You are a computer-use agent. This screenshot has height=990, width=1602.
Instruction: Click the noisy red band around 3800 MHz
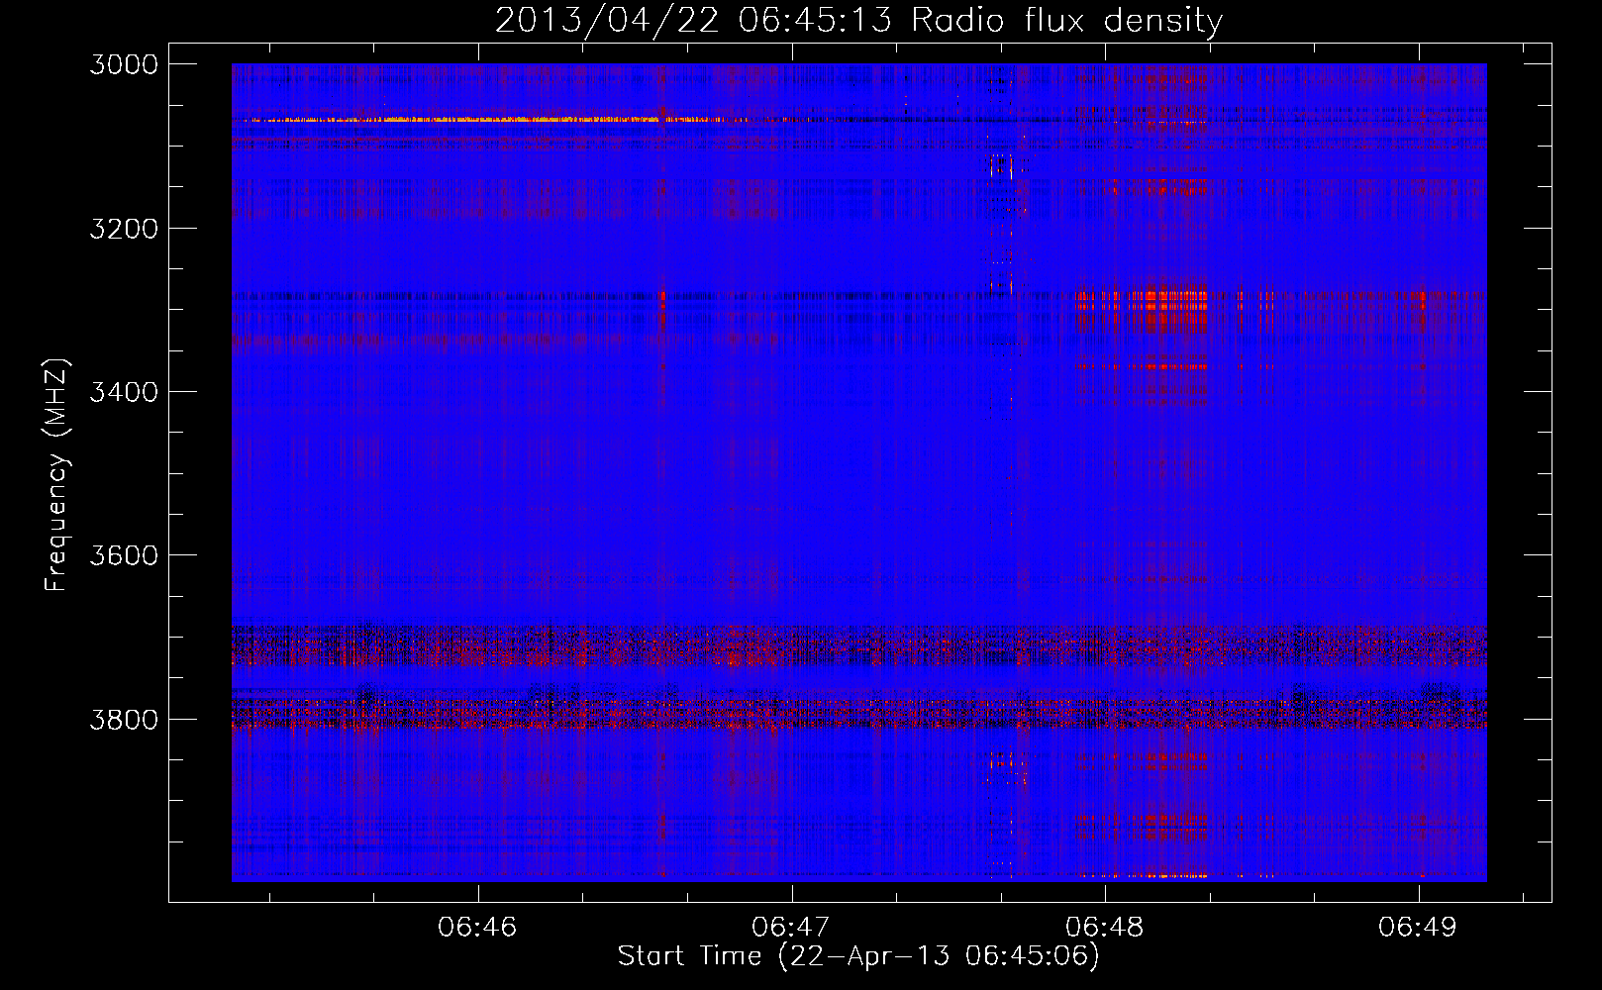(x=858, y=714)
